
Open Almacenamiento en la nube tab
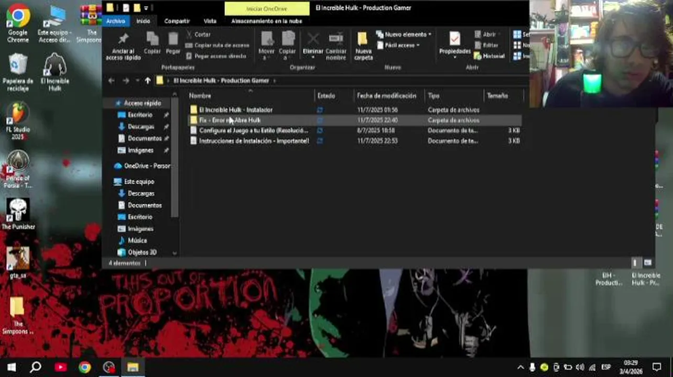pos(266,21)
